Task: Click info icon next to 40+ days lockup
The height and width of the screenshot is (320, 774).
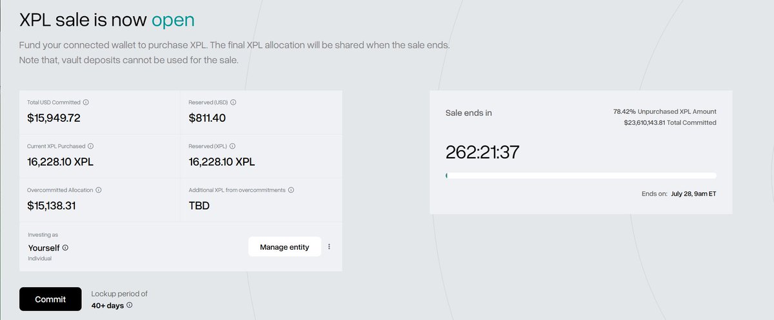Action: click(x=129, y=305)
